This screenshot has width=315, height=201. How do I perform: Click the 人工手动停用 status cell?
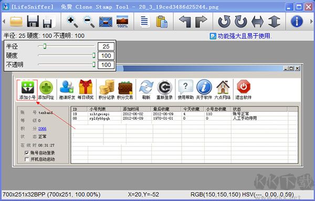tap(245, 118)
